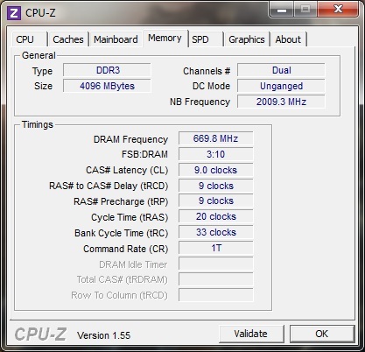Click the RAS# to CAS# Delay label
This screenshot has height=352, width=365.
click(109, 186)
